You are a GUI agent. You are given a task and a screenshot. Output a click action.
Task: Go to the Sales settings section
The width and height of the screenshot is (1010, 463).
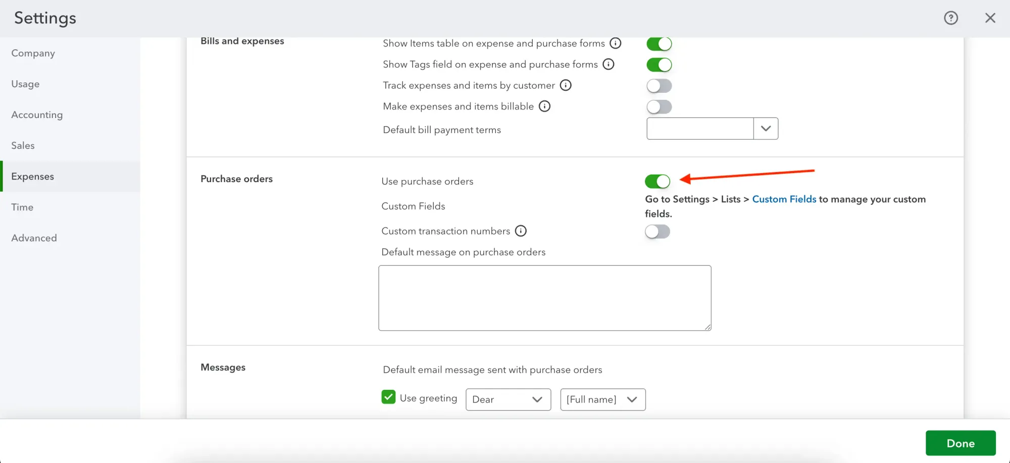[23, 145]
